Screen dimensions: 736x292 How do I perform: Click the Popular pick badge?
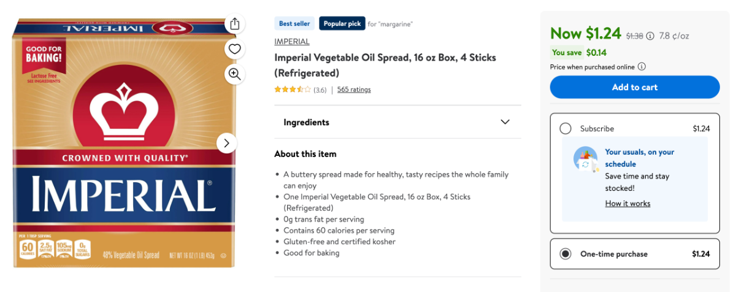(342, 24)
